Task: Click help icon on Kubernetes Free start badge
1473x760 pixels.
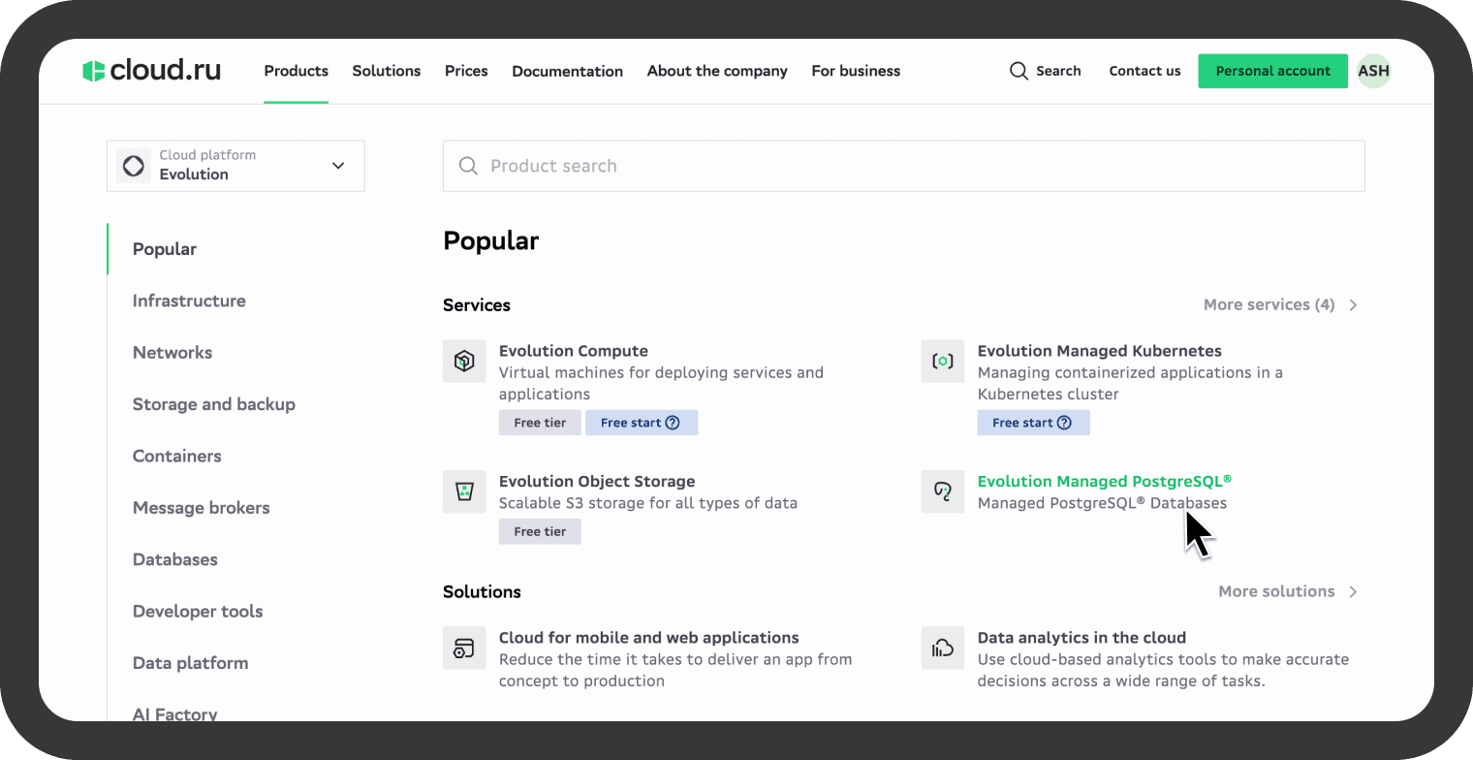Action: 1064,423
